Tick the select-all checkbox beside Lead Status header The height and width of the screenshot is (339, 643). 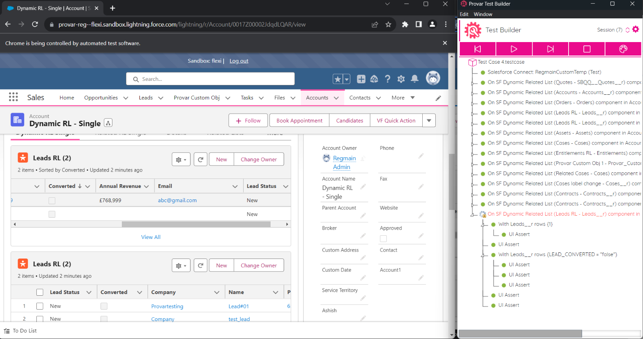pyautogui.click(x=40, y=292)
